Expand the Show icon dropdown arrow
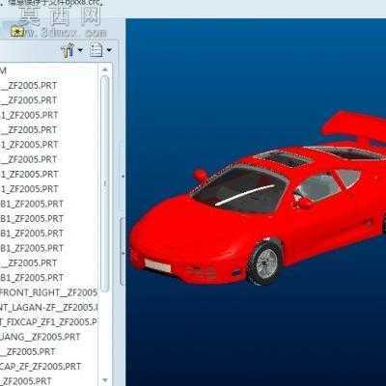This screenshot has width=386, height=386. tap(109, 50)
